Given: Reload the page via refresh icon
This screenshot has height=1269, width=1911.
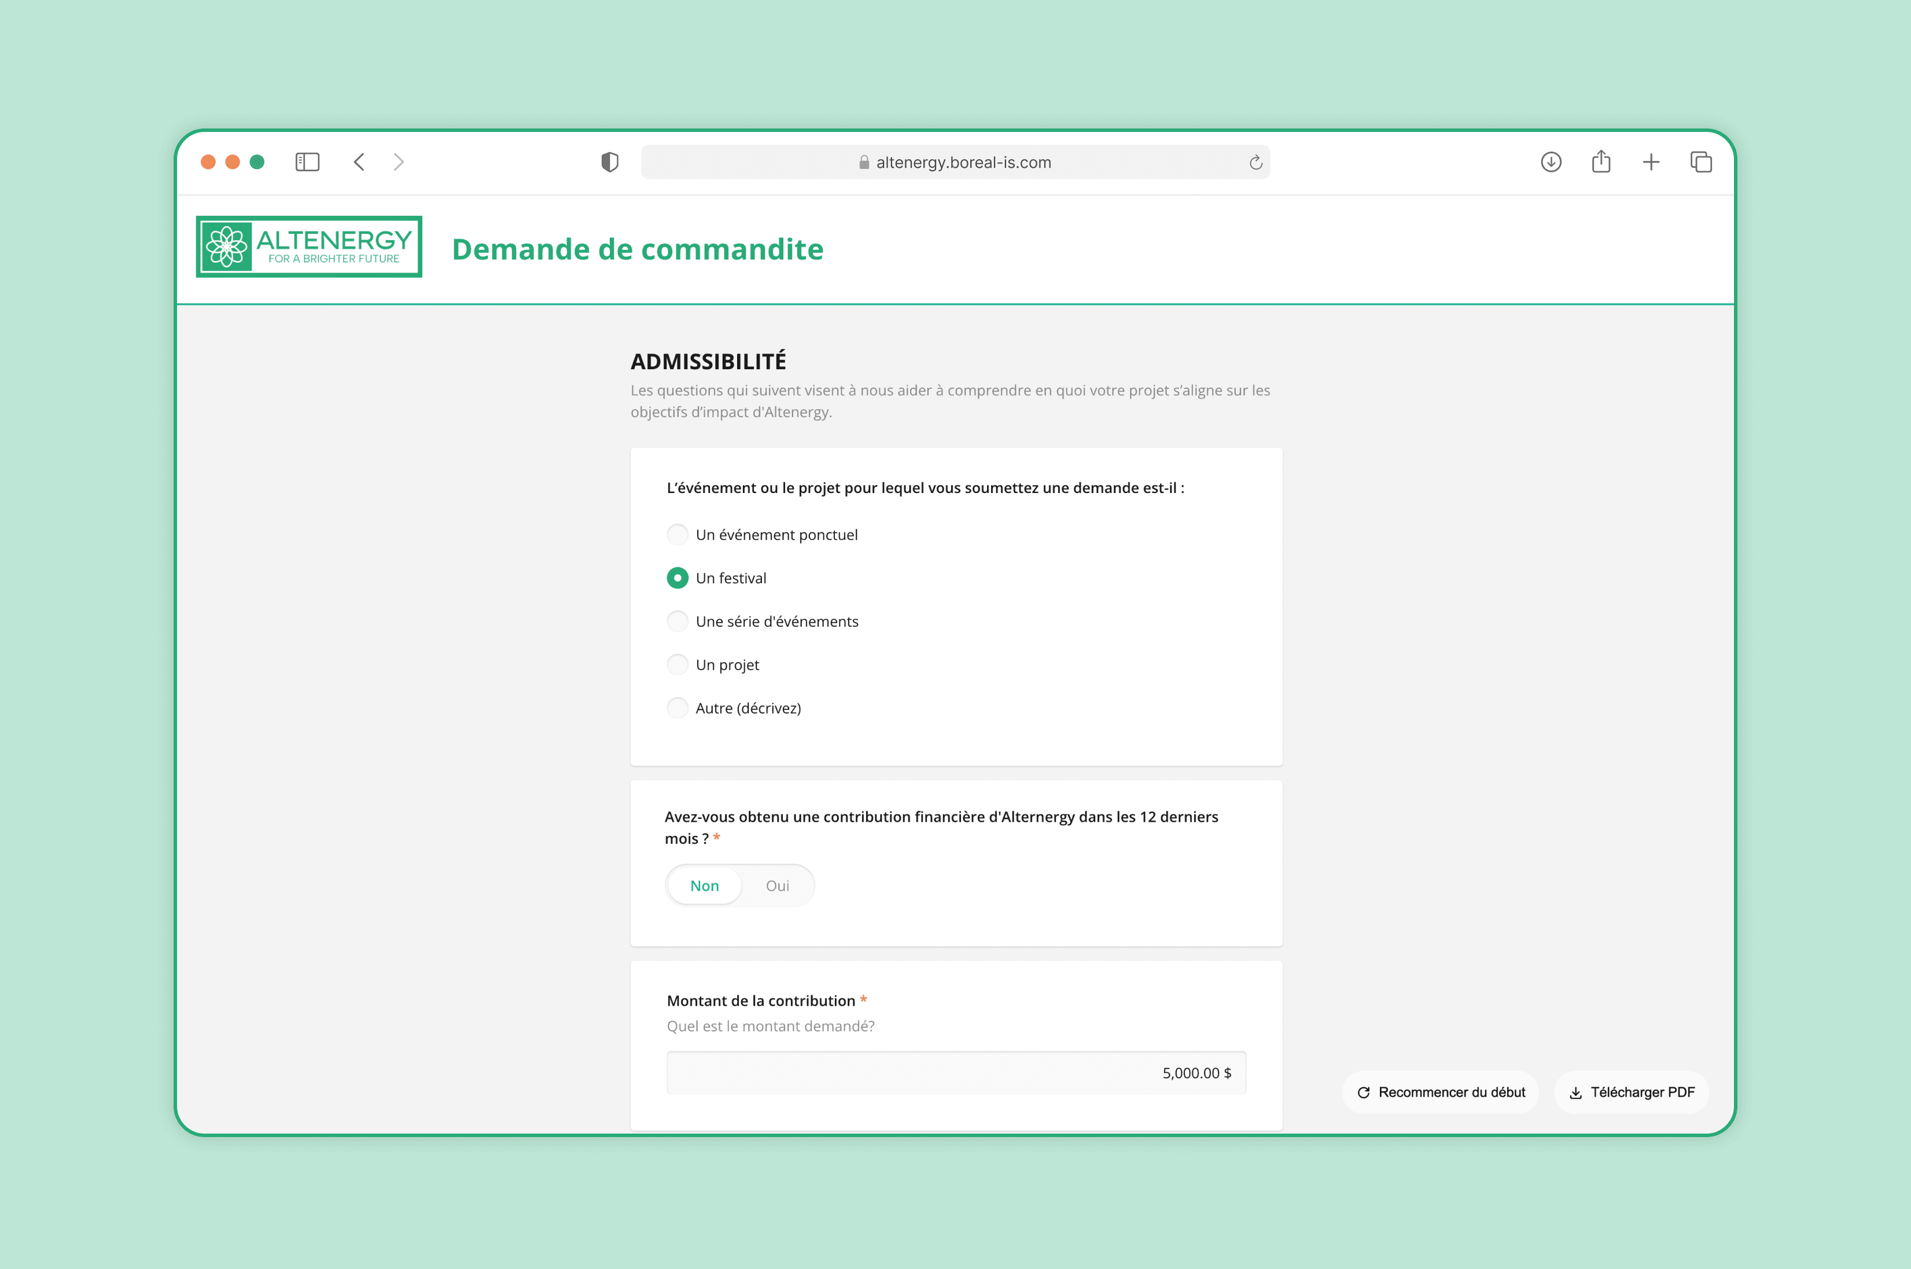Looking at the screenshot, I should (1255, 163).
